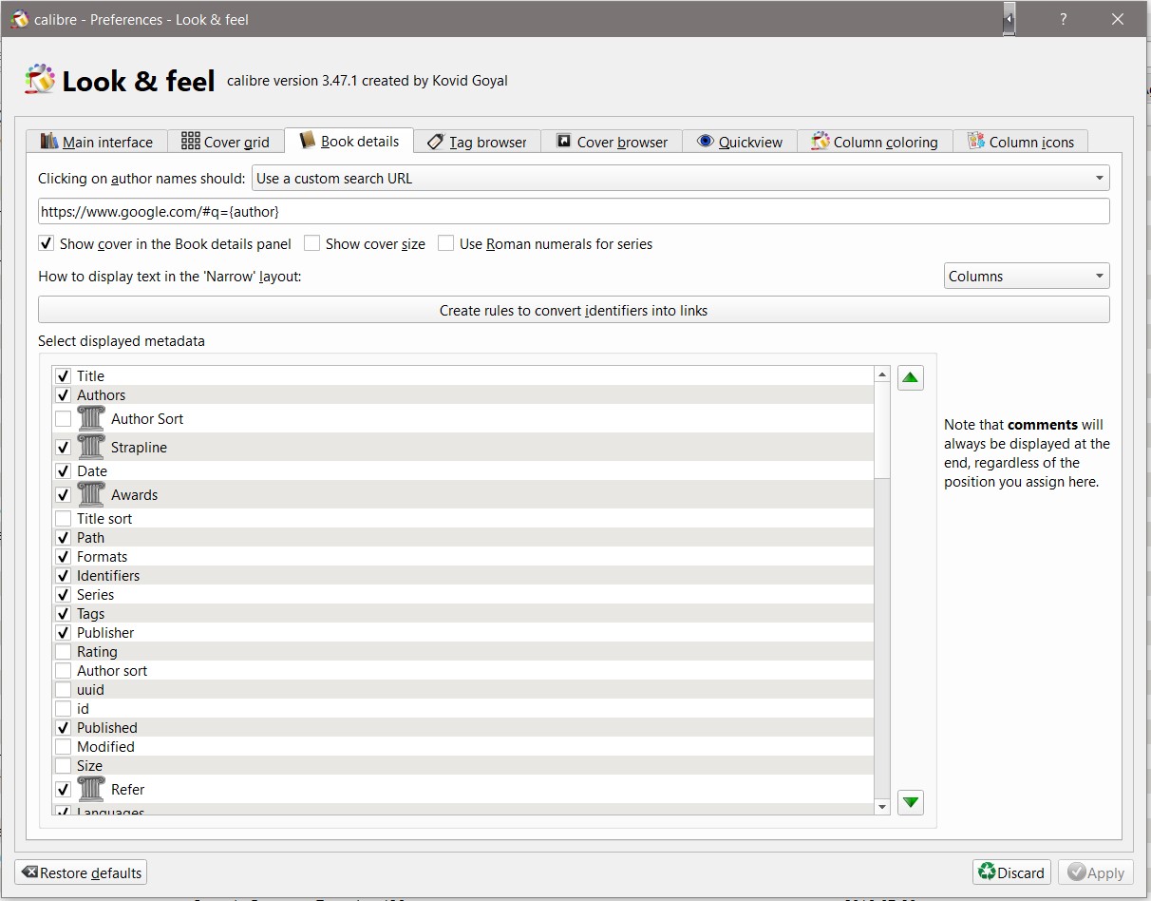
Task: Click the column icon beside Author Sort
Action: (x=91, y=418)
